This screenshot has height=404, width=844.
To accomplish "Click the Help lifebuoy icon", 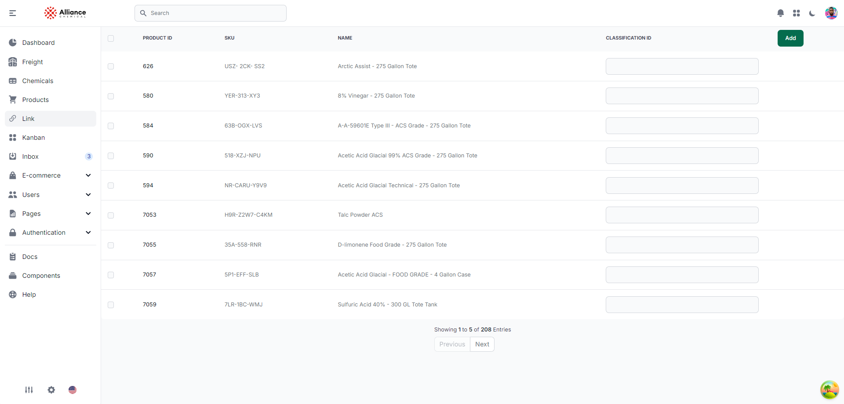I will (13, 295).
